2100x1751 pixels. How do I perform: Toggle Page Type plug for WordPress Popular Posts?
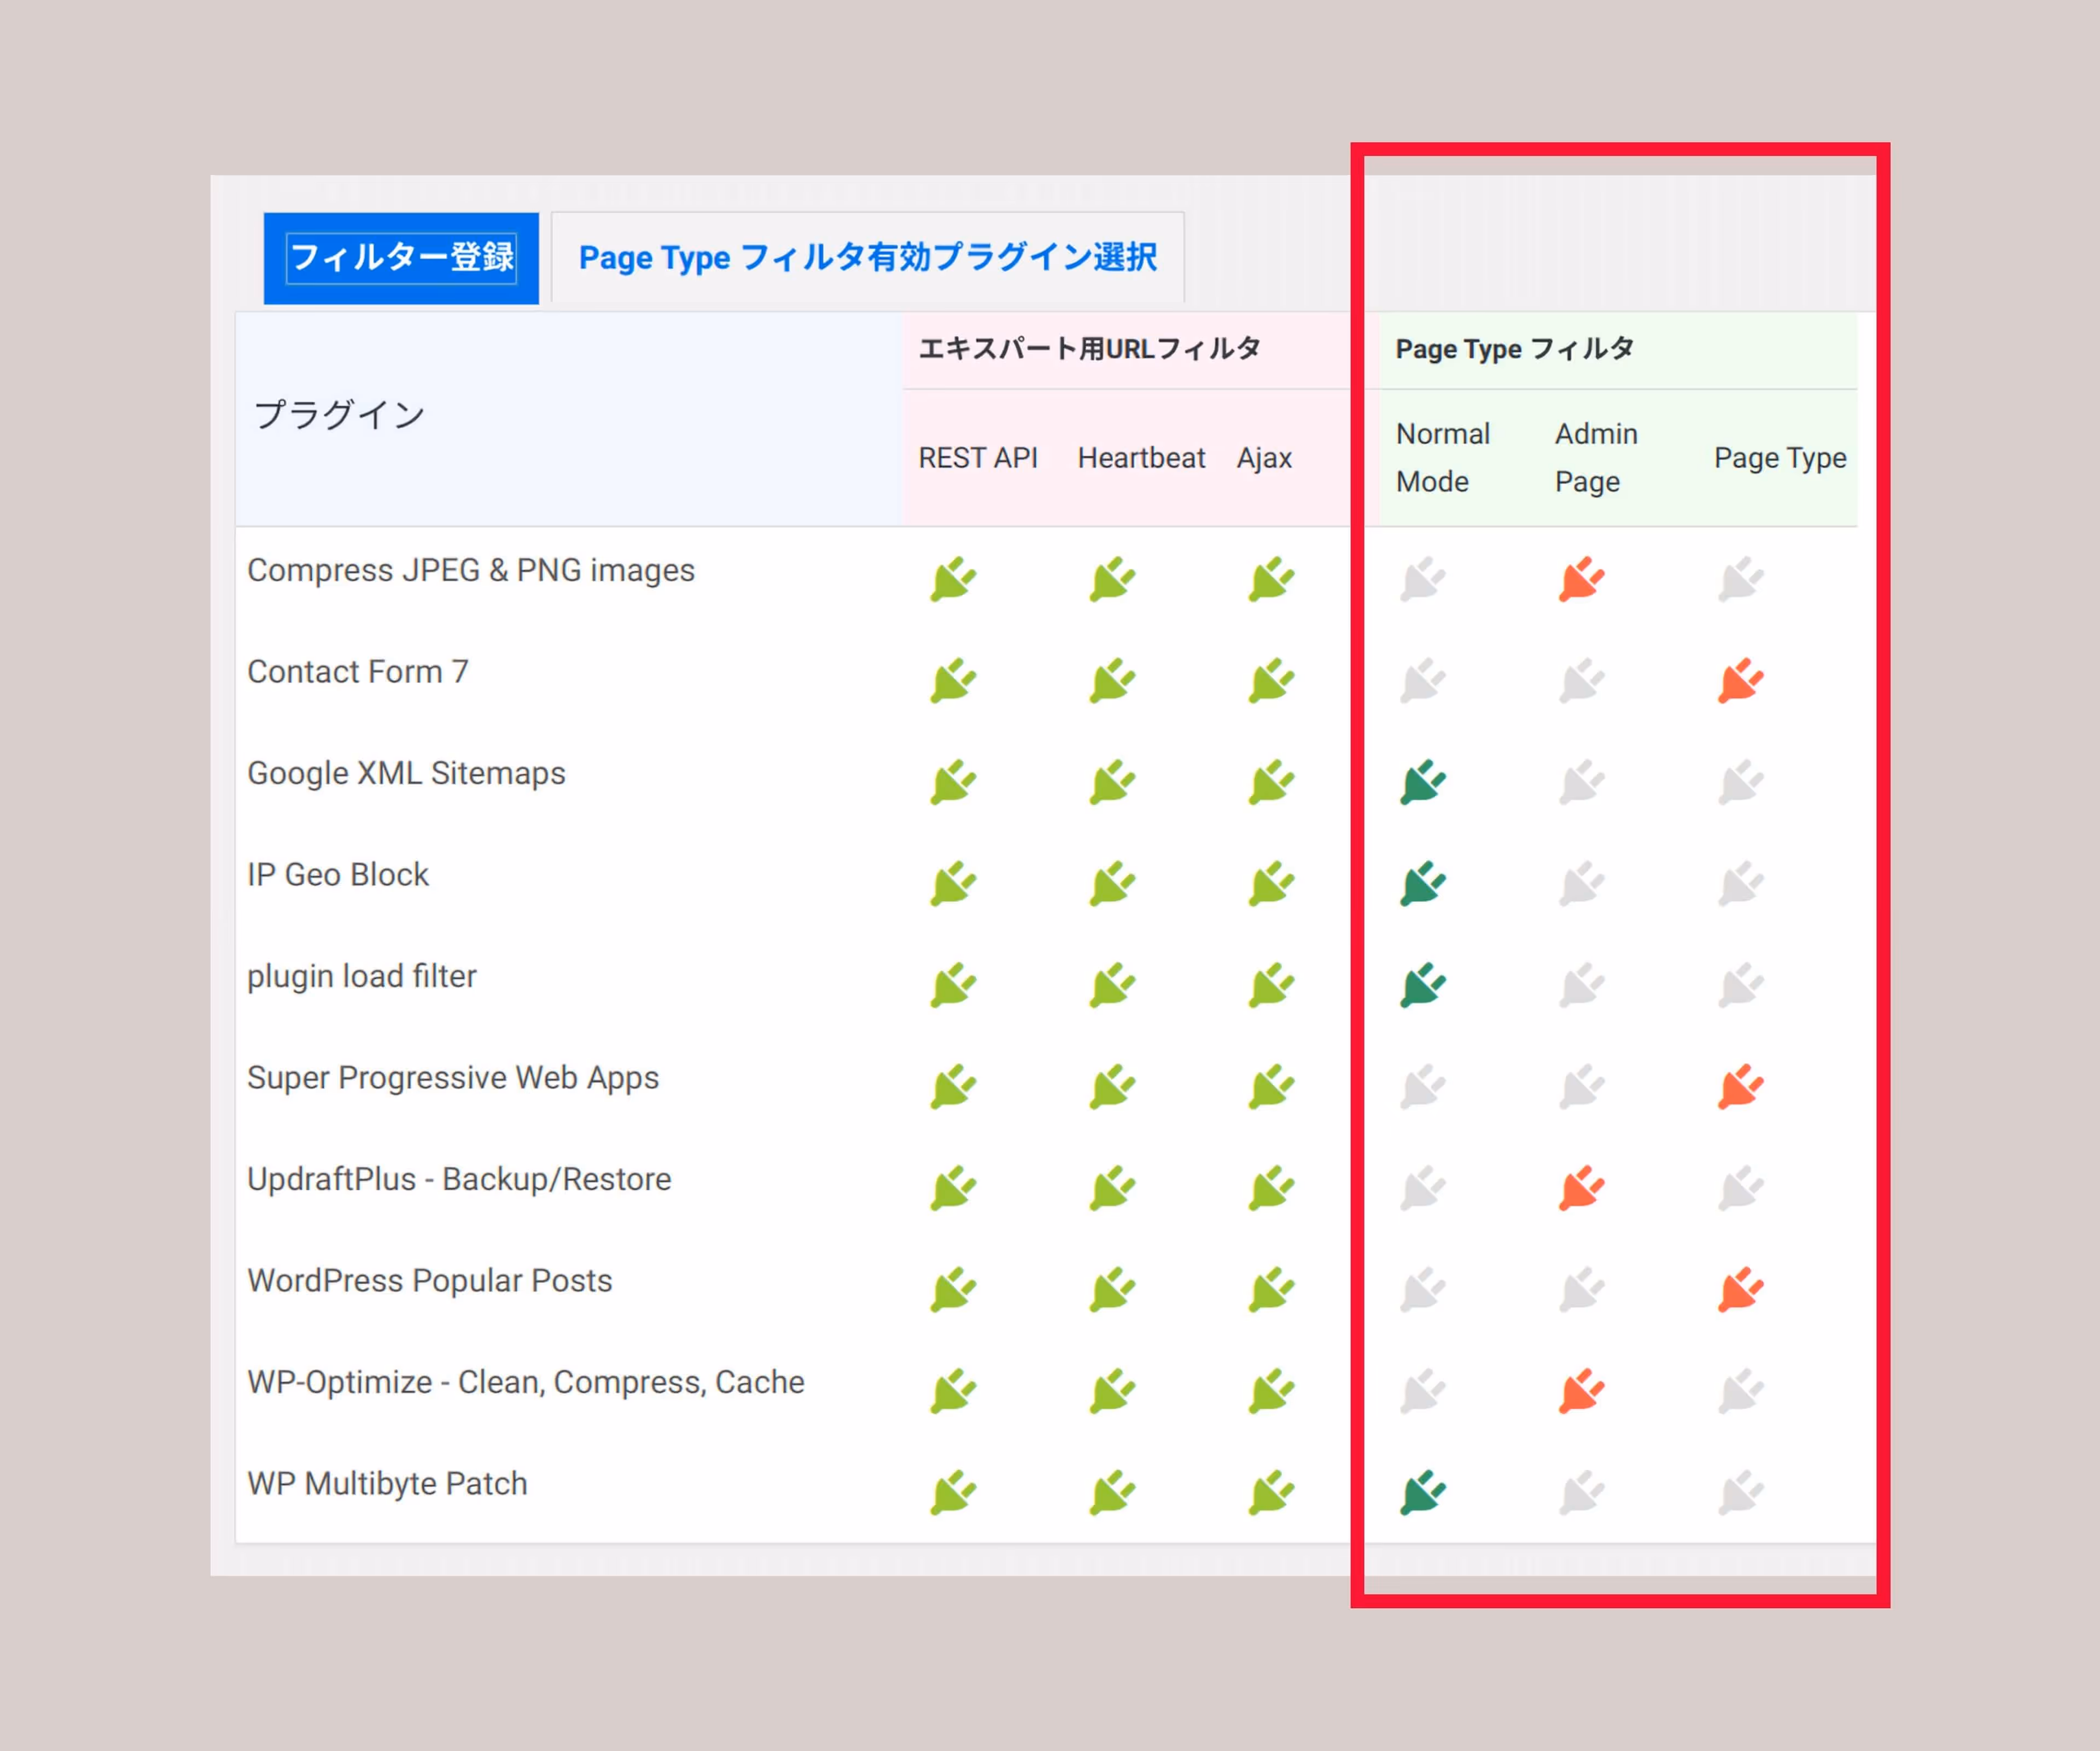[x=1740, y=1290]
